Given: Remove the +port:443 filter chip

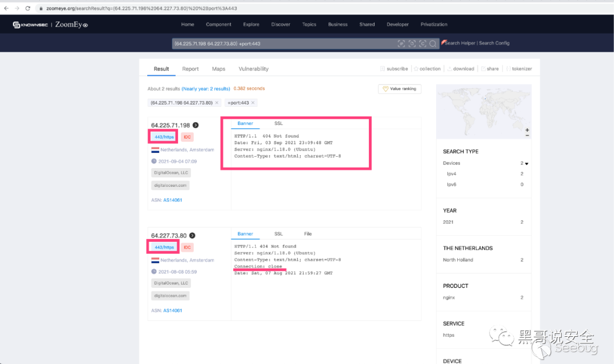Looking at the screenshot, I should (x=253, y=103).
